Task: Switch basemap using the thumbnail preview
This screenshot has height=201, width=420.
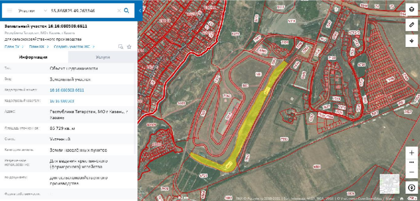Action: click(x=388, y=183)
